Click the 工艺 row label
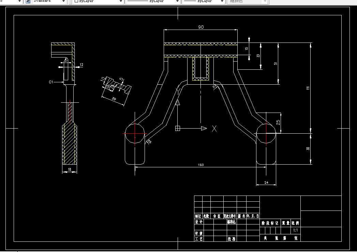 click(199, 239)
